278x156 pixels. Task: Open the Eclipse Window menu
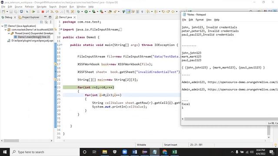[81, 7]
